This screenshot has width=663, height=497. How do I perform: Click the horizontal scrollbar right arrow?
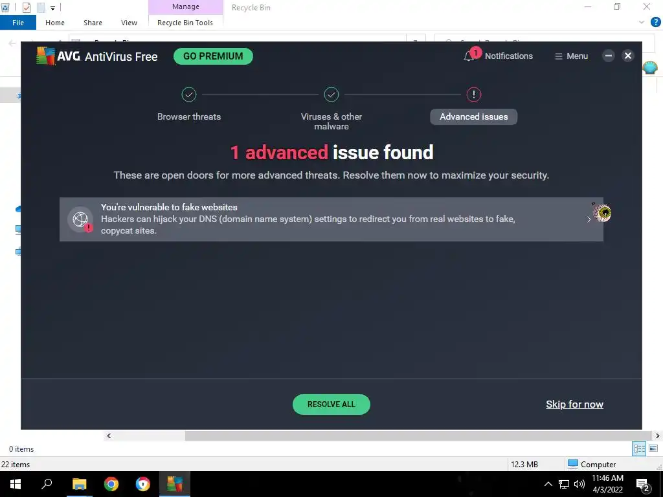coord(658,436)
